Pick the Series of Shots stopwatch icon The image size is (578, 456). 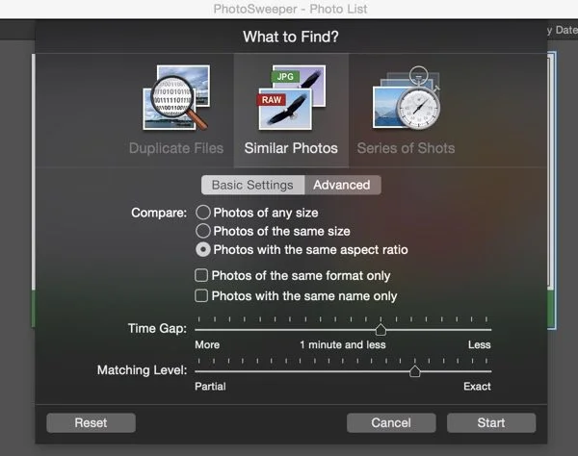(407, 97)
